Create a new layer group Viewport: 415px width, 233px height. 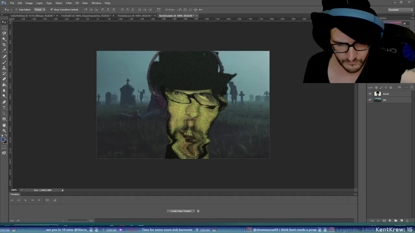(396, 221)
